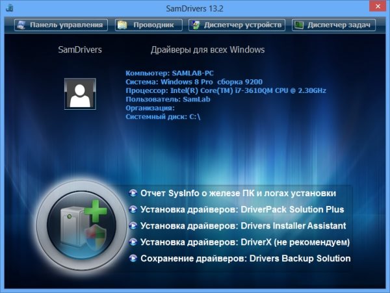Click the Диспетчер задач monitor icon

298,25
